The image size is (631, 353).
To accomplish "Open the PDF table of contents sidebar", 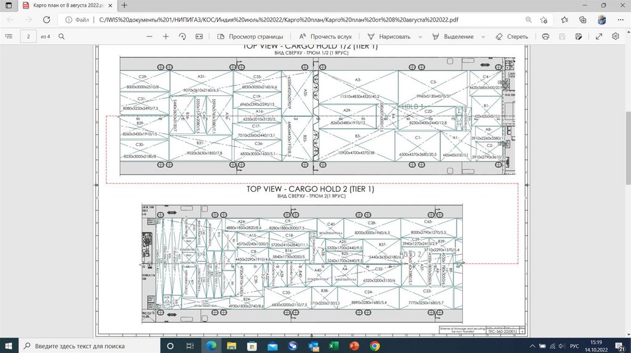I will 9,36.
